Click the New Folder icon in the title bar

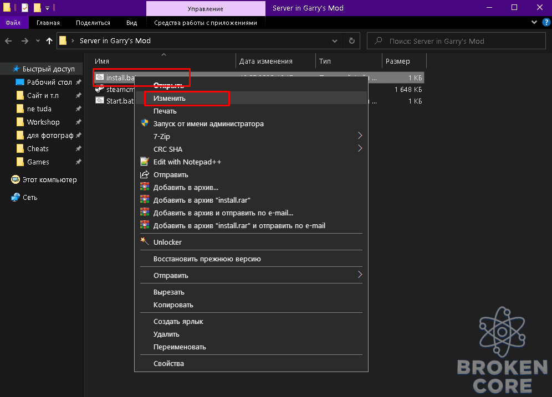tap(37, 7)
